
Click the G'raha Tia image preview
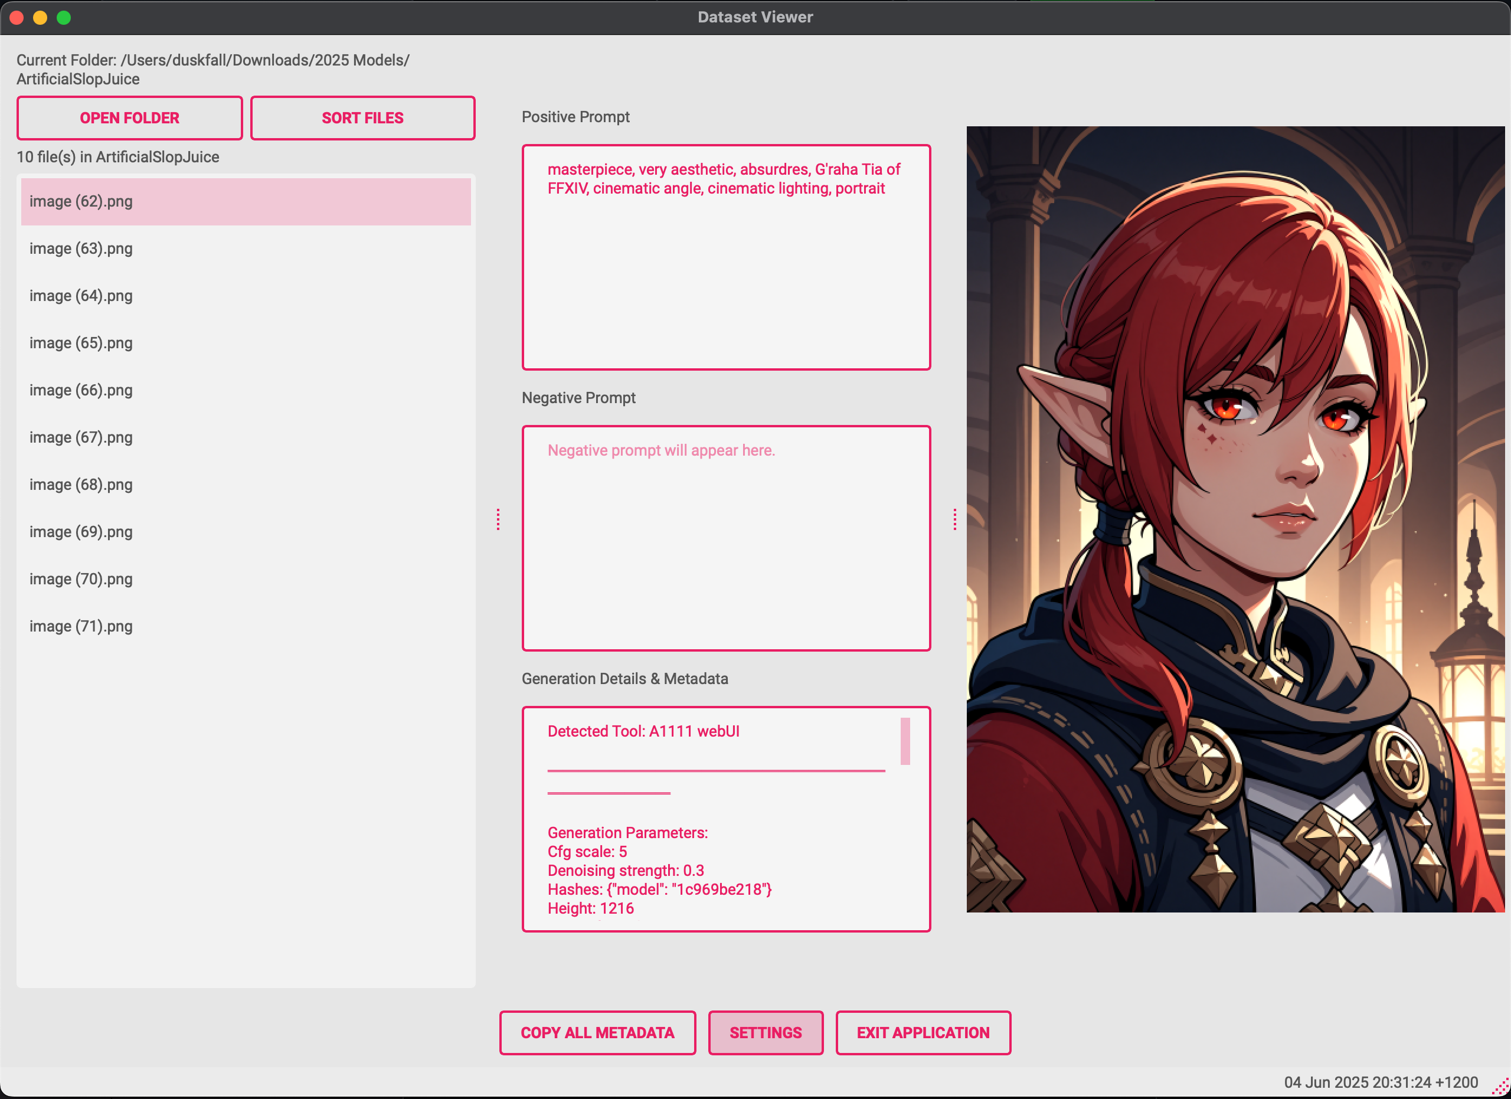(1235, 519)
